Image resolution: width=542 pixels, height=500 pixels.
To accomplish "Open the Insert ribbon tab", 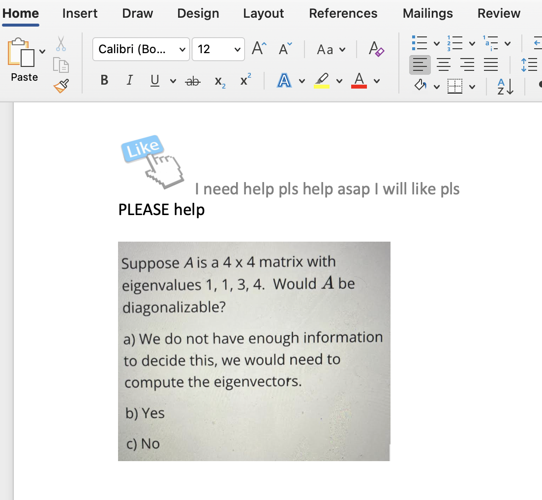I will click(80, 13).
